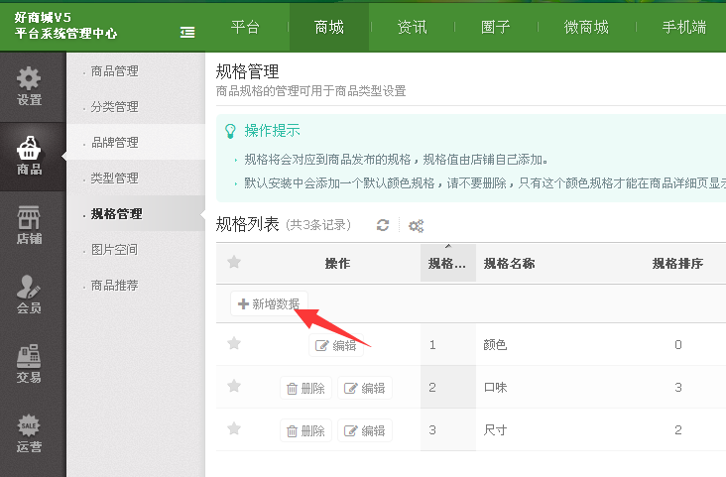Image resolution: width=726 pixels, height=477 pixels.
Task: Switch to the 手机端 top tab
Action: coord(684,28)
